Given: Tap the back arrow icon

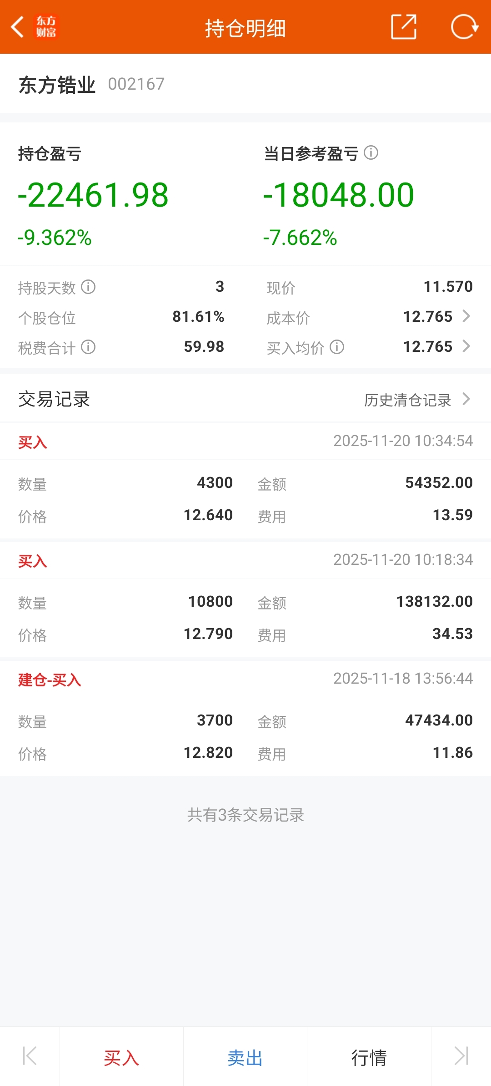Looking at the screenshot, I should (x=17, y=27).
